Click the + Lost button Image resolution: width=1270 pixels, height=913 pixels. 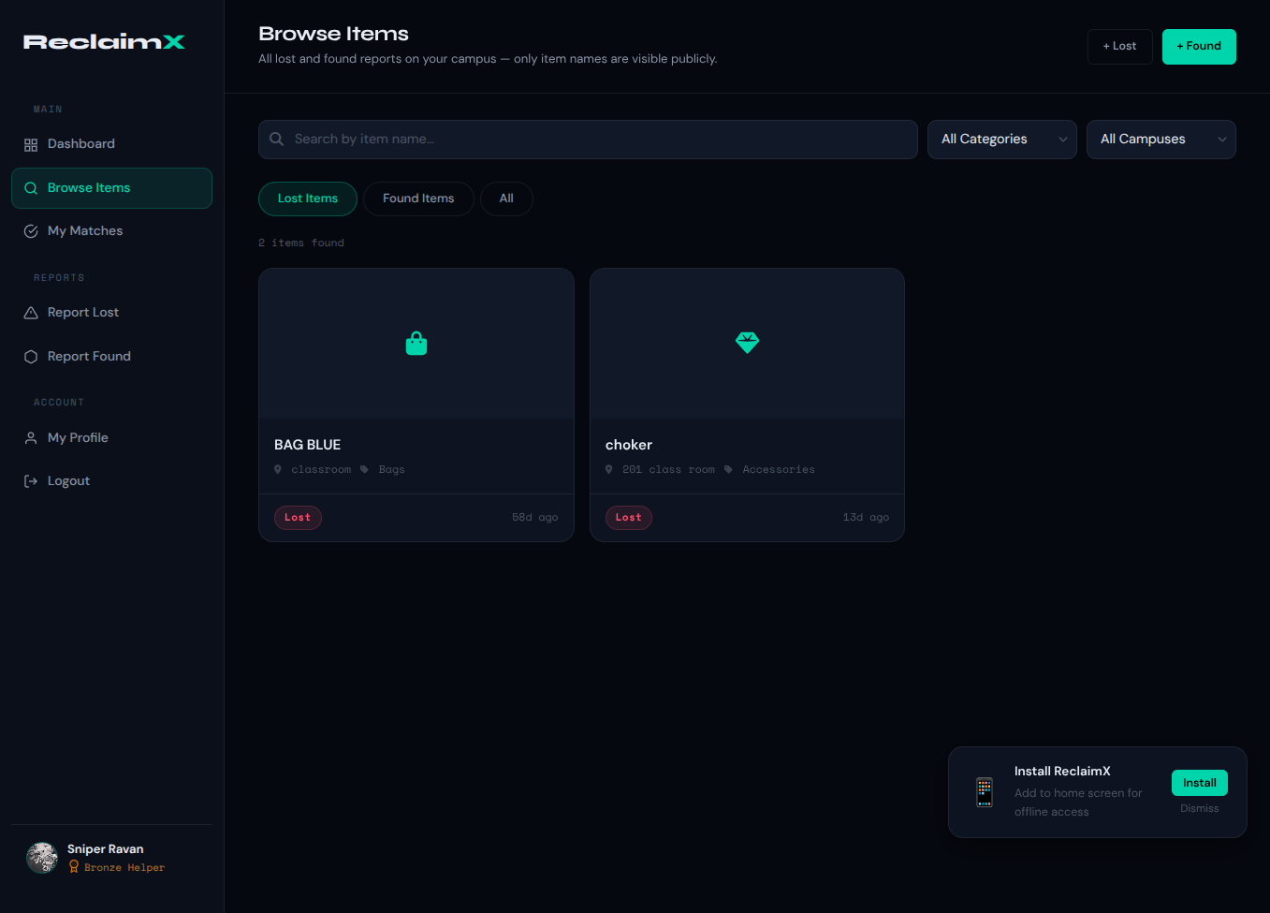1120,47
